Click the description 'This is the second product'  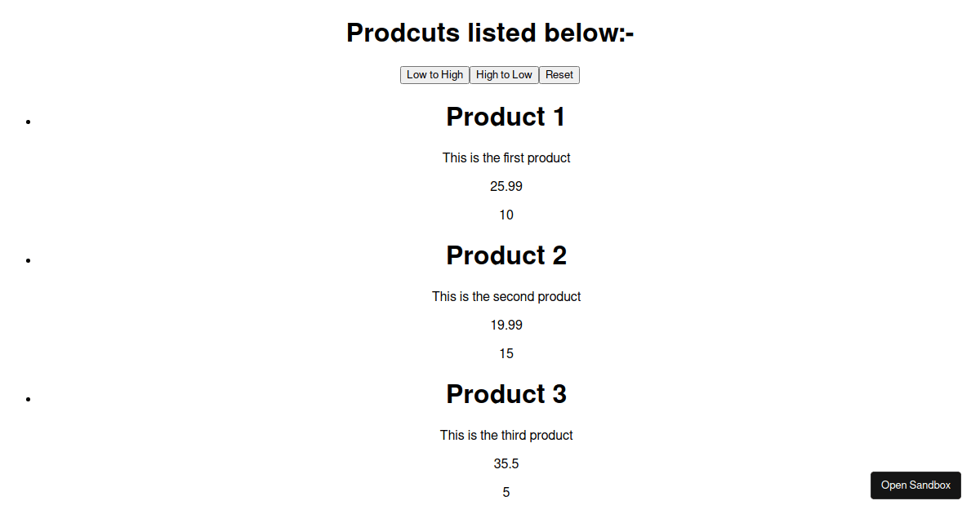[506, 296]
